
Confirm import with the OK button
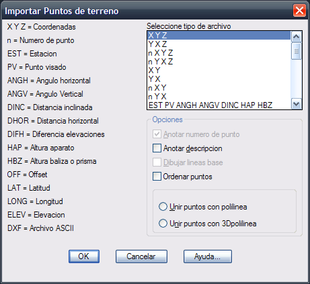[84, 256]
